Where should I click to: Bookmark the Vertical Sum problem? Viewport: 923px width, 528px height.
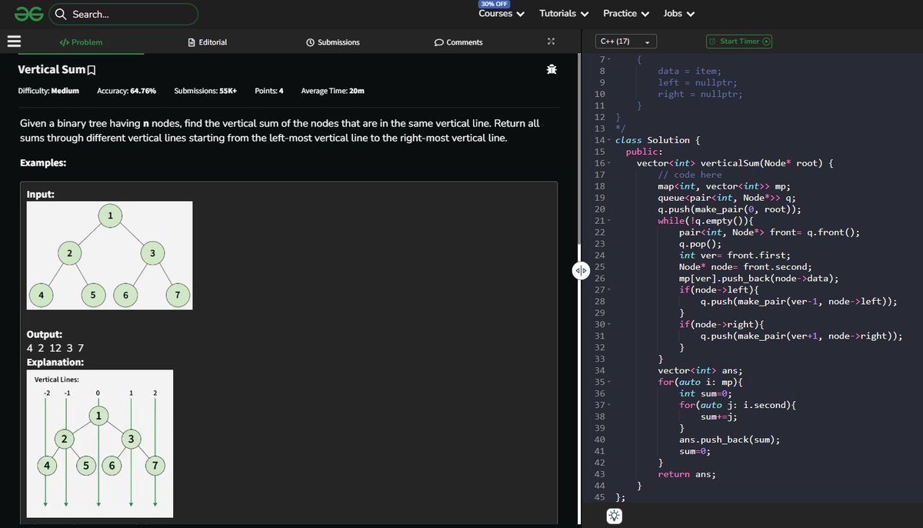click(91, 70)
